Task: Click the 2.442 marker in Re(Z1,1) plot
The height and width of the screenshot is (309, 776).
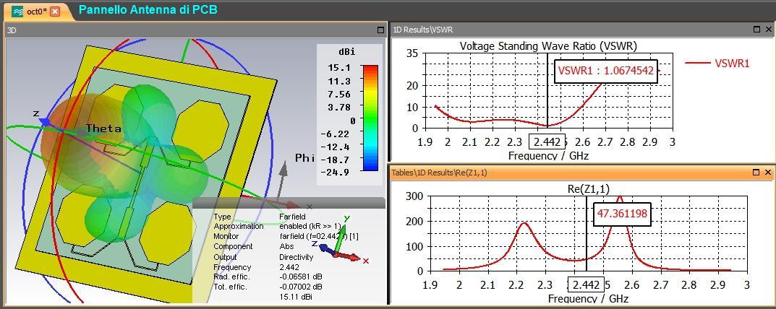Action: pos(586,284)
